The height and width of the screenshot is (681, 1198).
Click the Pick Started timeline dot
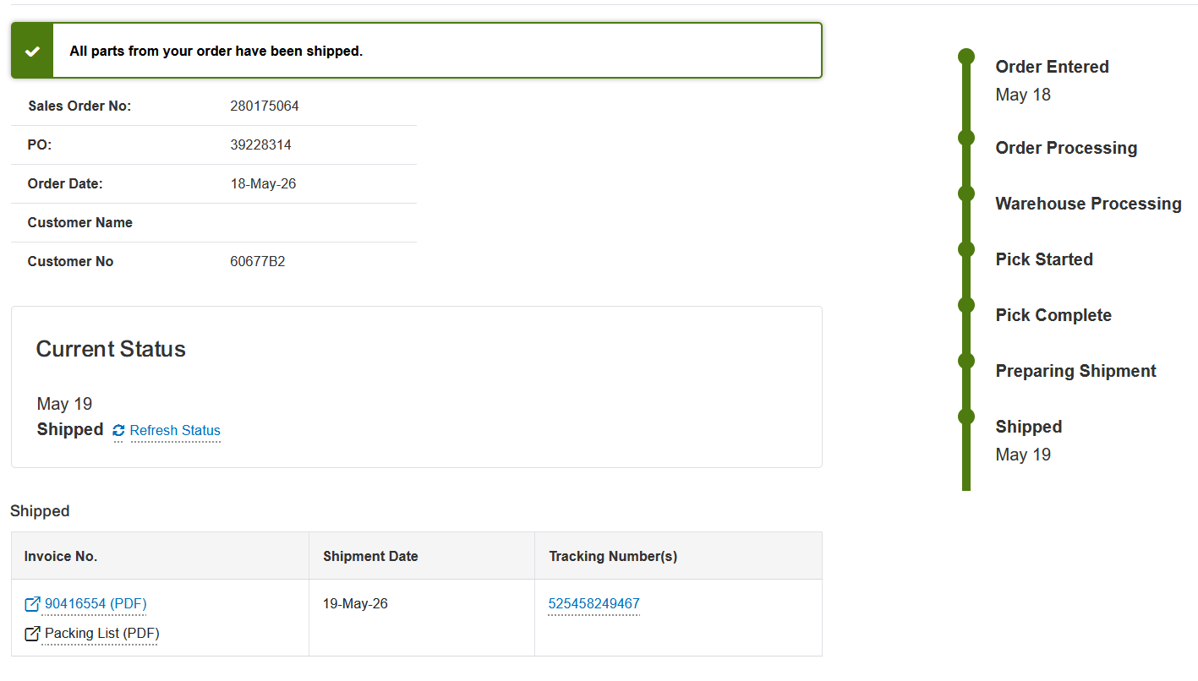pos(966,249)
